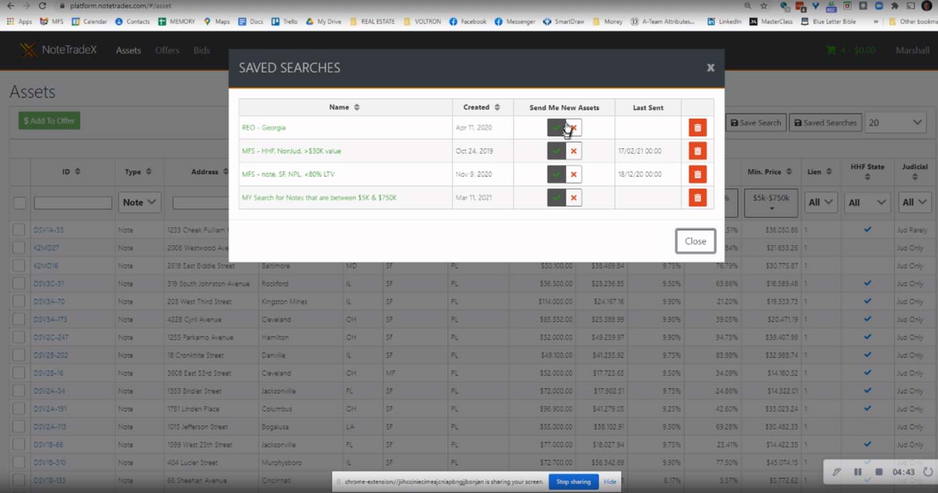
Task: Close the Saved Searches dialog
Action: pos(695,241)
